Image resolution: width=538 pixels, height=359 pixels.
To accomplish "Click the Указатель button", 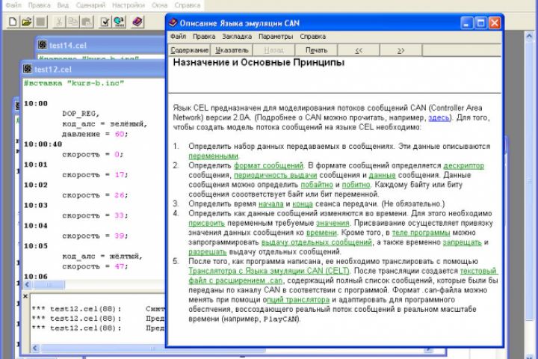I will pyautogui.click(x=232, y=50).
